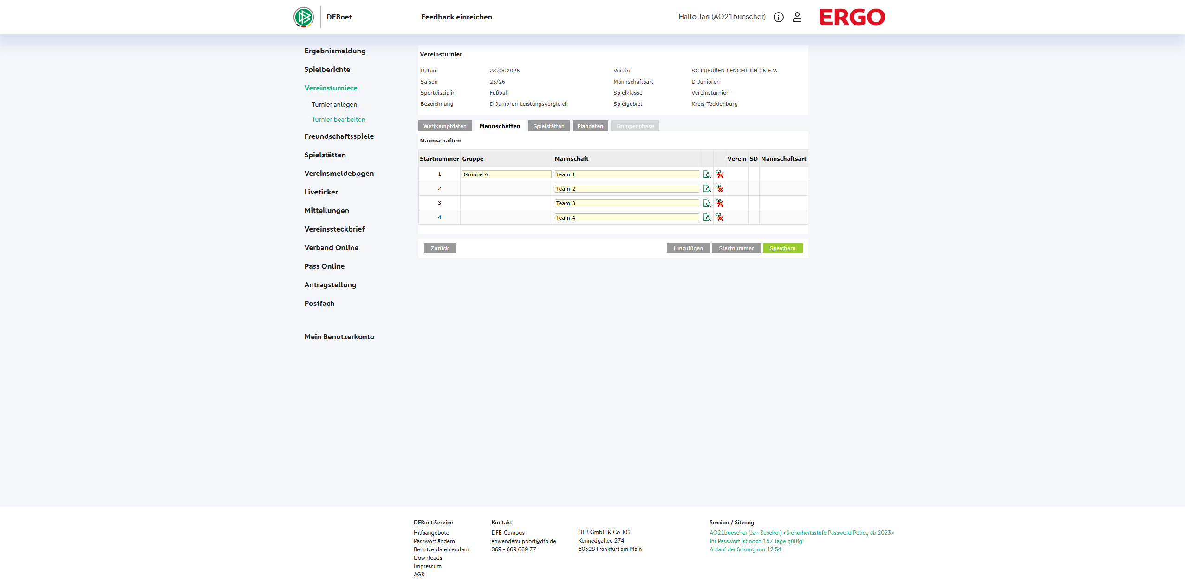Open the Spielstätten tab
The image size is (1185, 588).
coord(549,126)
